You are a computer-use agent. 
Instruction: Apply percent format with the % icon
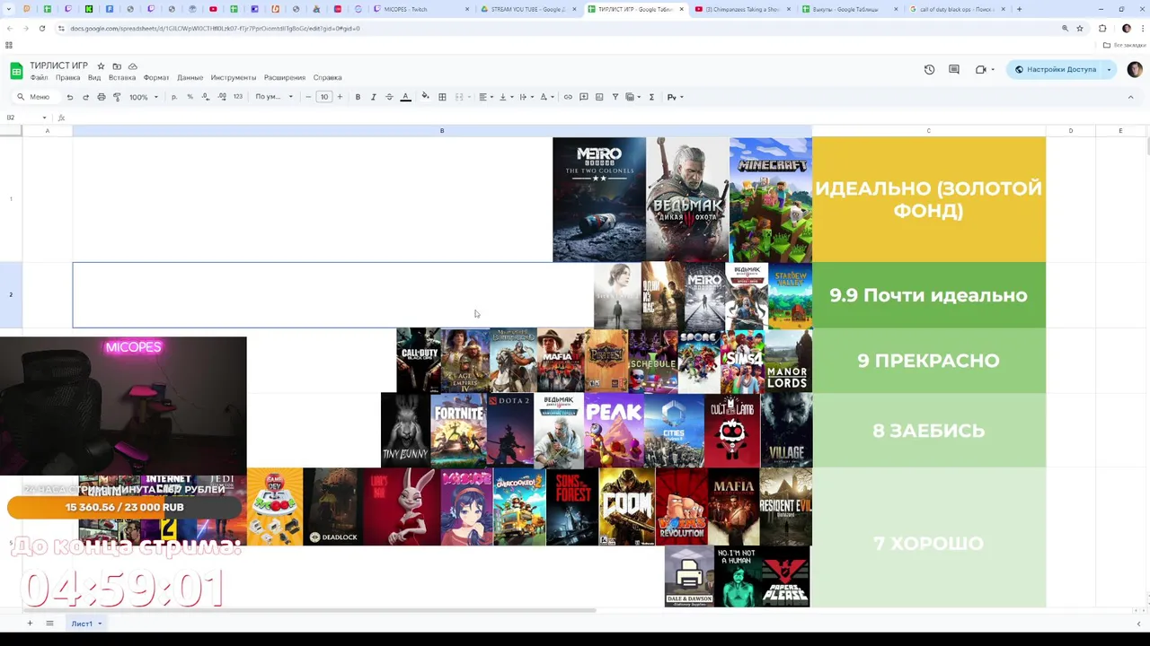pos(190,97)
